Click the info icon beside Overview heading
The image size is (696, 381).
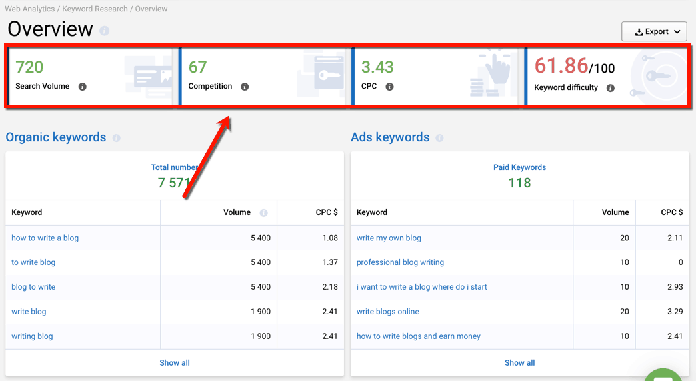[x=104, y=31]
